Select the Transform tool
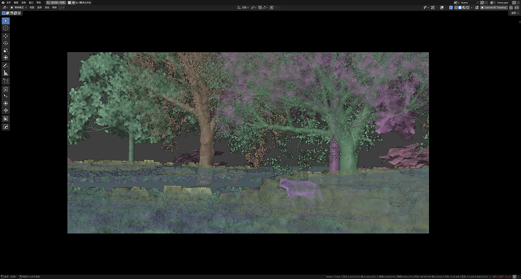The height and width of the screenshot is (279, 521). tap(6, 57)
